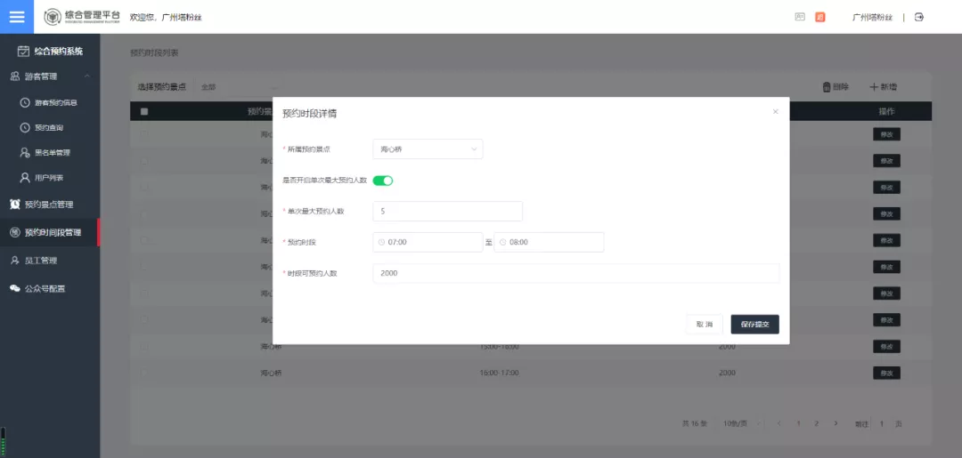
Task: Click 修改 in the 16:00-17:00 row
Action: click(x=886, y=373)
